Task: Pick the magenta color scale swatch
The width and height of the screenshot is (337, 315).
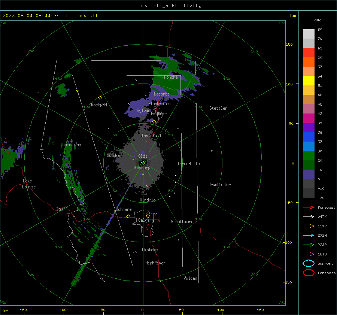Action: (x=309, y=118)
